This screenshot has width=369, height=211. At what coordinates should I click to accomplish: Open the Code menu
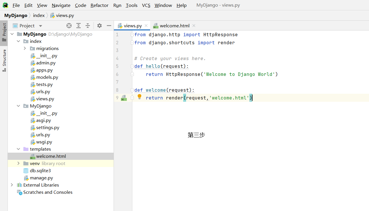pyautogui.click(x=81, y=5)
